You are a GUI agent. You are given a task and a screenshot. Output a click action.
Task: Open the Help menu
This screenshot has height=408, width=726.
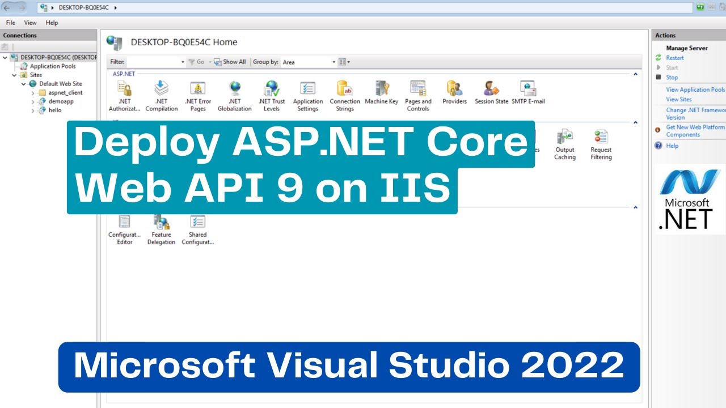(x=52, y=23)
